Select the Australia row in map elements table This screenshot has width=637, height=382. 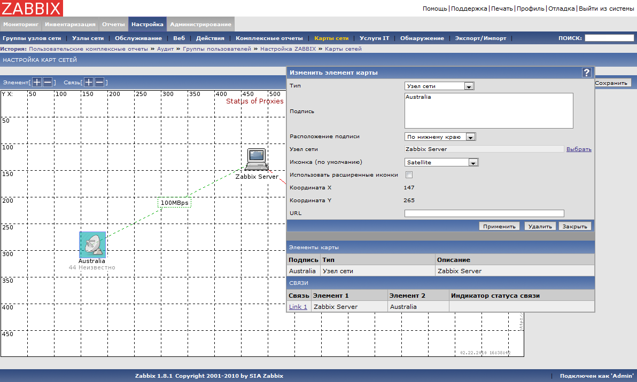tap(440, 271)
